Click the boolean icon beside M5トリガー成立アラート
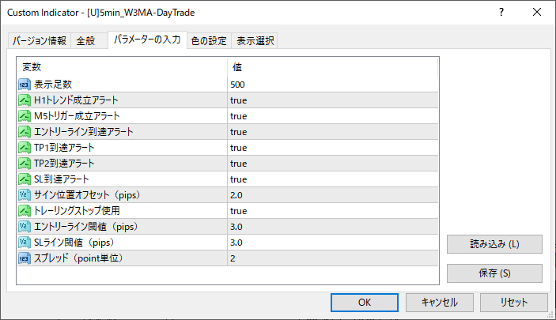 tap(25, 116)
